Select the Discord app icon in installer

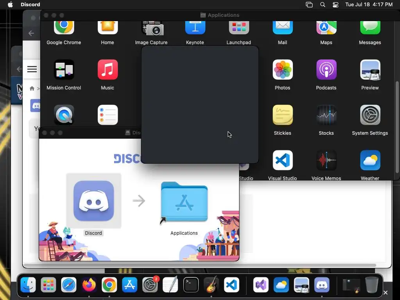94,201
